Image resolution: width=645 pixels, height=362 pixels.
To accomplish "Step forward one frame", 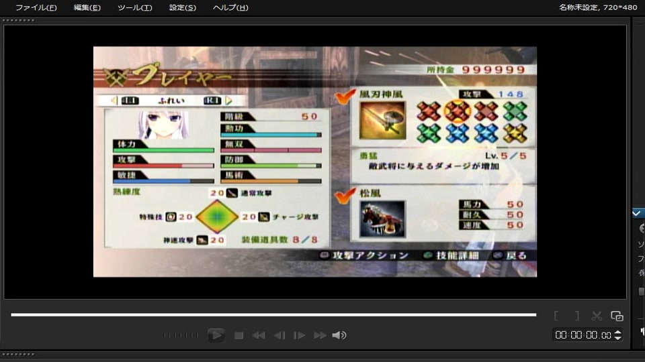I will pyautogui.click(x=299, y=336).
